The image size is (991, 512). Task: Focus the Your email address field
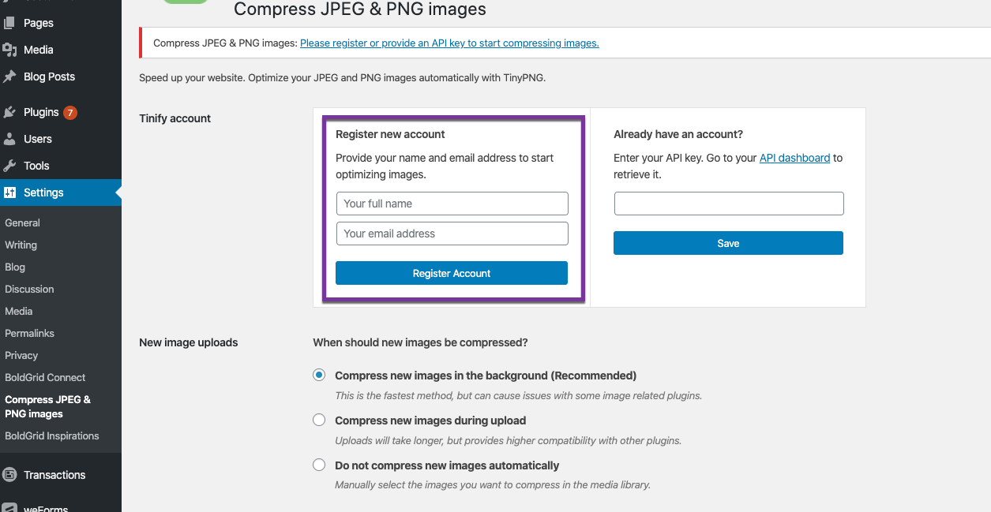[452, 234]
